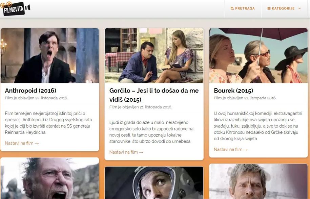
Task: Click Nastavi na film under Gorčilo
Action: 126,152
